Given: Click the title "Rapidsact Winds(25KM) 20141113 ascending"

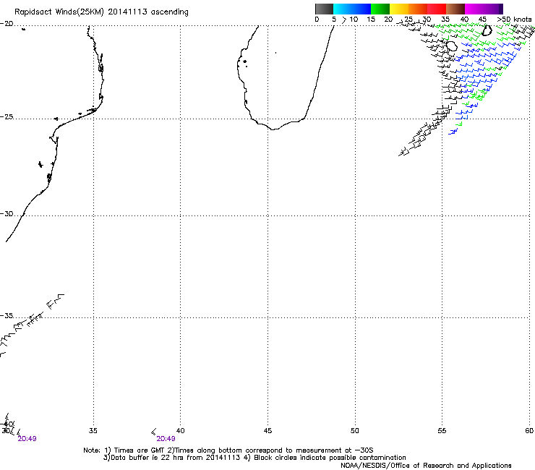Looking at the screenshot, I should 101,12.
